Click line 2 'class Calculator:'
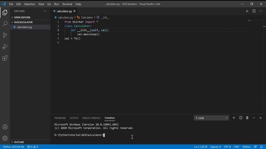 point(78,26)
